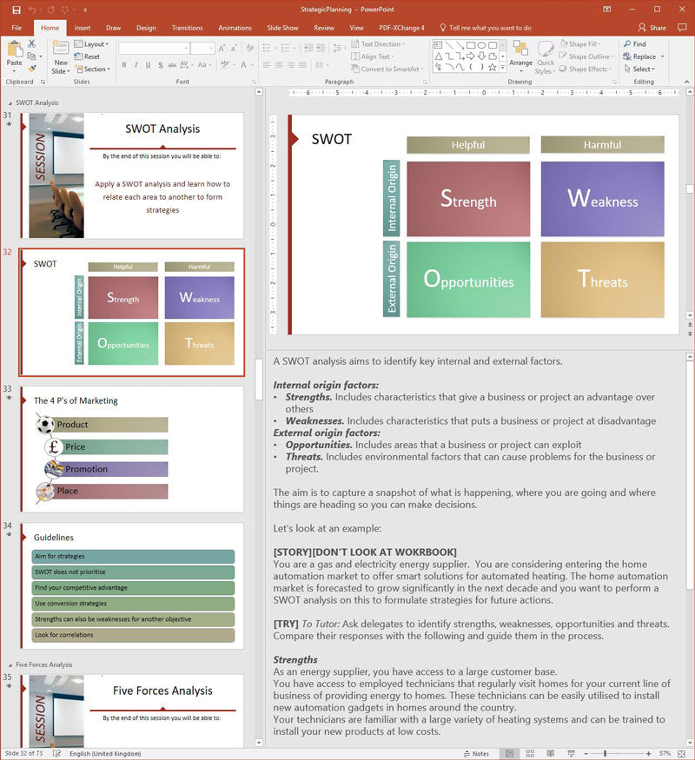
Task: Open the Shape Outline dropdown
Action: [x=586, y=56]
